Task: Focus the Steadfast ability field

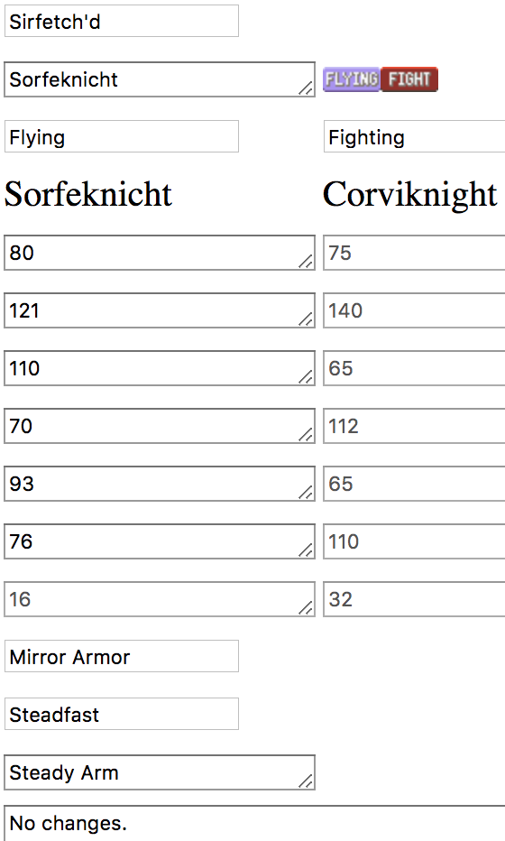Action: click(122, 714)
